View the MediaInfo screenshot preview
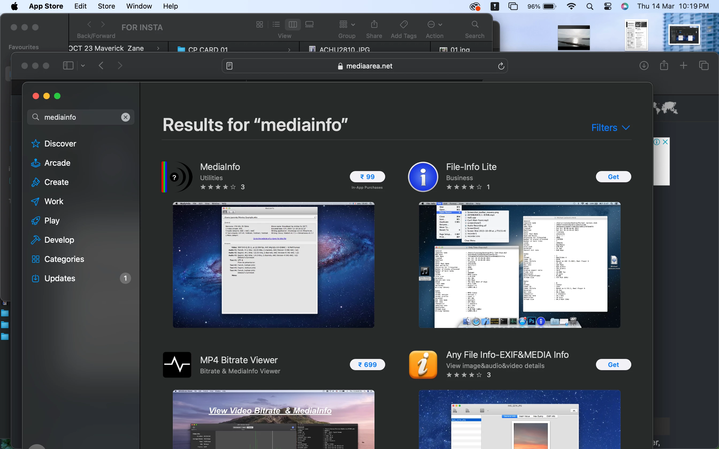 (x=273, y=265)
